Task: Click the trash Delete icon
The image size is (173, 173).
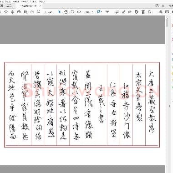Action: (143, 12)
